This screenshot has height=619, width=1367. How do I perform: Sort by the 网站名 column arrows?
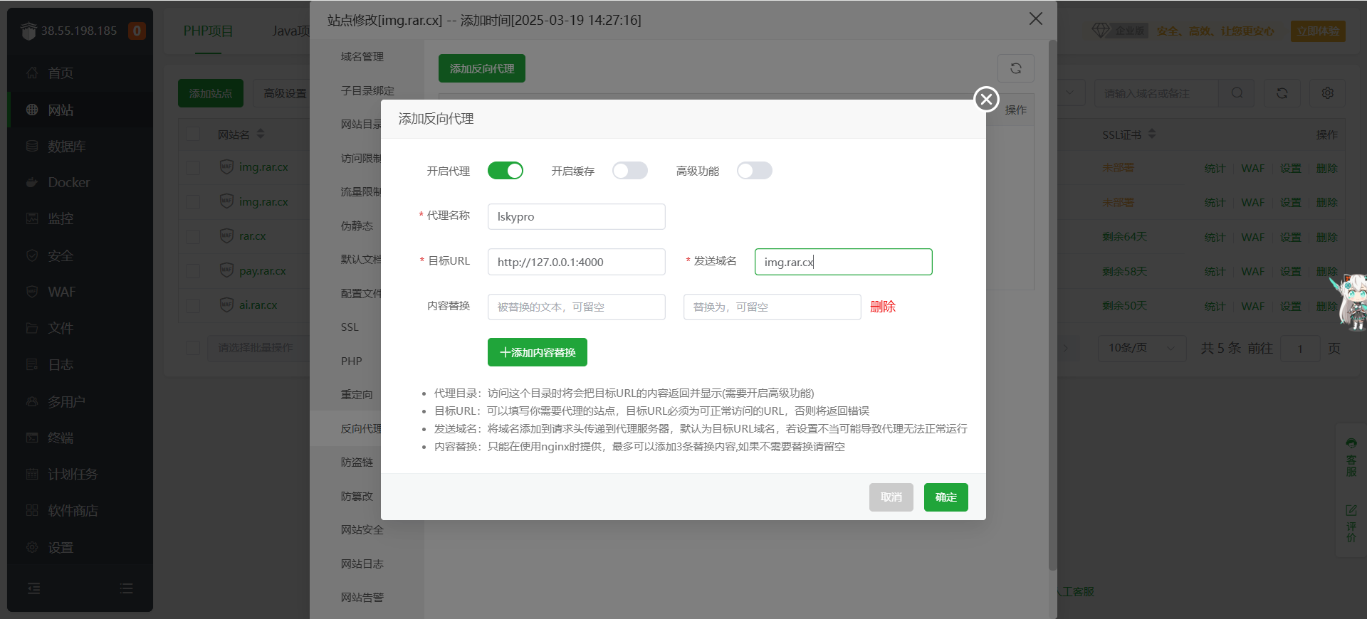[x=261, y=134]
